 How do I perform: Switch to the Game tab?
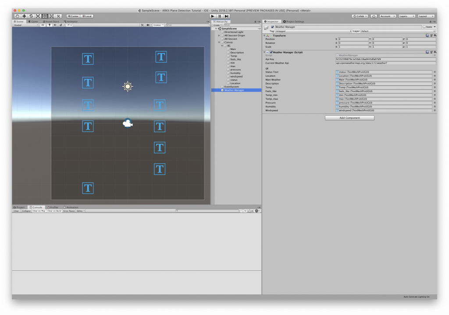click(33, 21)
